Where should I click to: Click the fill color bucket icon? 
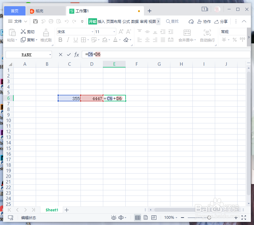click(x=105, y=40)
